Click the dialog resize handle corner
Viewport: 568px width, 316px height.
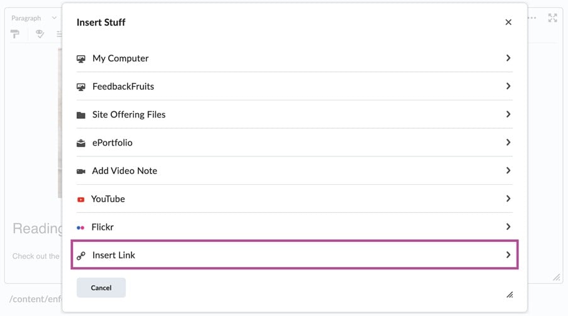point(510,294)
